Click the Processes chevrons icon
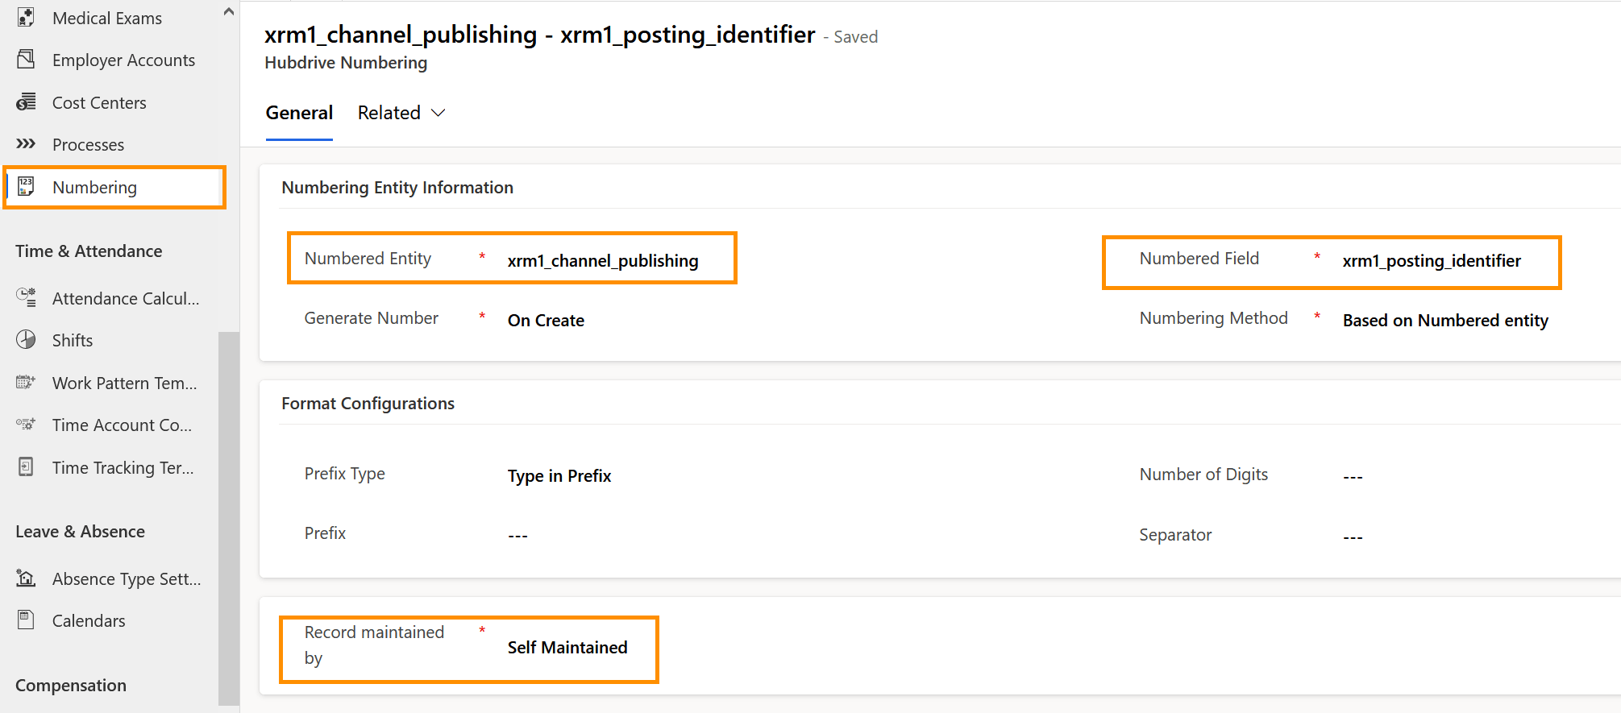Viewport: 1621px width, 713px height. pyautogui.click(x=26, y=144)
